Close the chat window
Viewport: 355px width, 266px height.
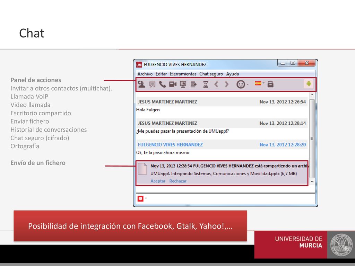point(307,63)
